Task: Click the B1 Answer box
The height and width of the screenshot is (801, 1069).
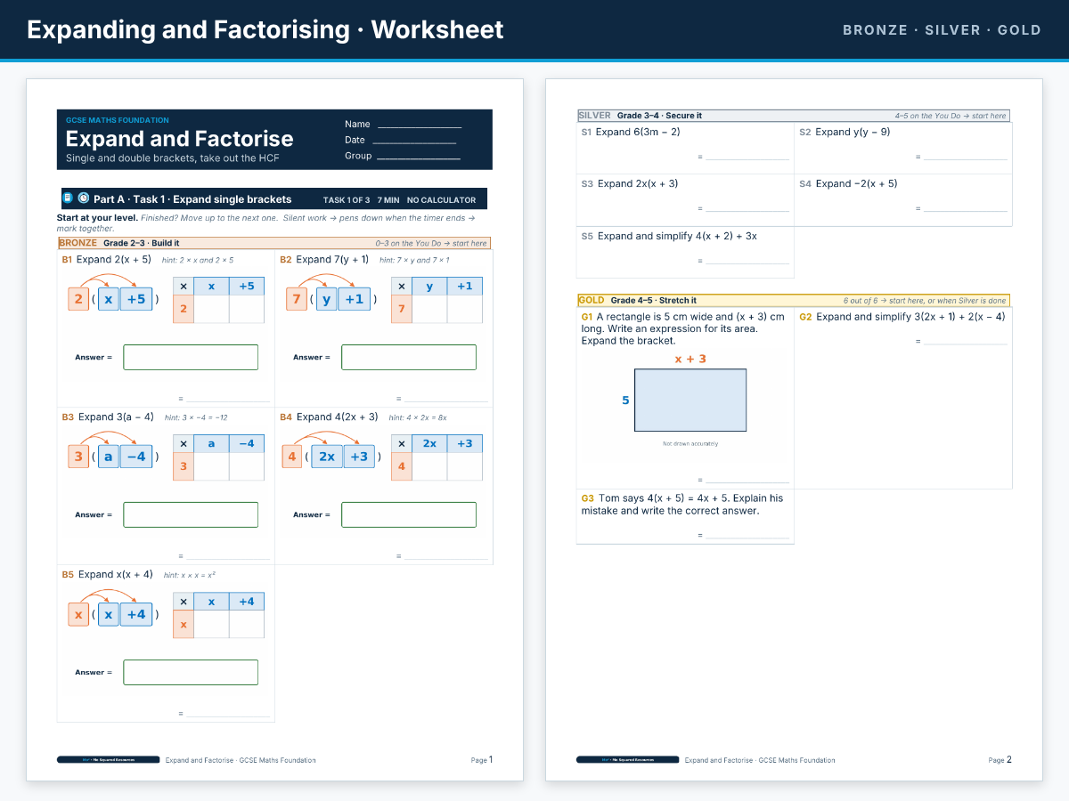Action: click(191, 357)
